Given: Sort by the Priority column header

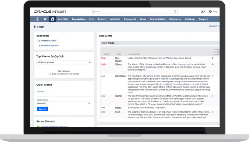Looking at the screenshot, I should [106, 54].
